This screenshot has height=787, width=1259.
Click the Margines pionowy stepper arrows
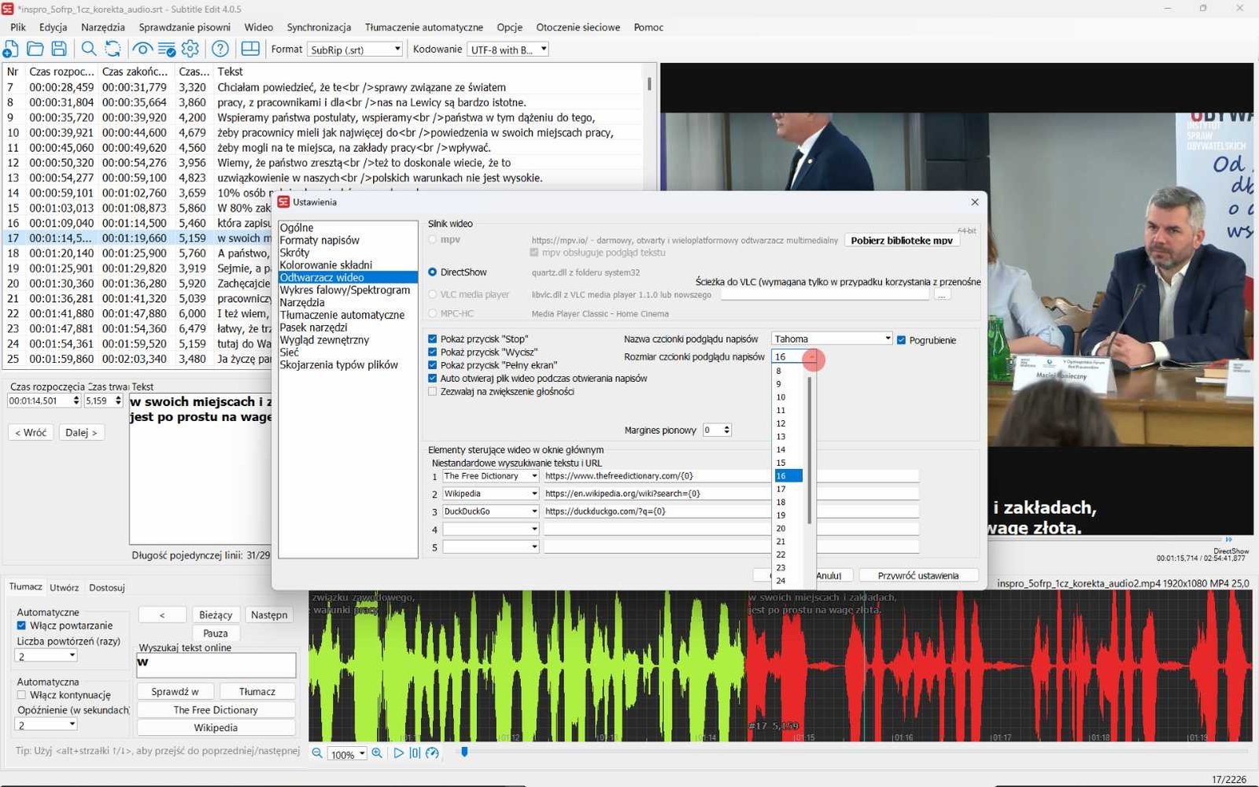click(x=726, y=430)
